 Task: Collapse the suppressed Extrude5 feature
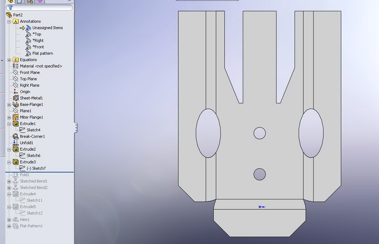(x=9, y=207)
